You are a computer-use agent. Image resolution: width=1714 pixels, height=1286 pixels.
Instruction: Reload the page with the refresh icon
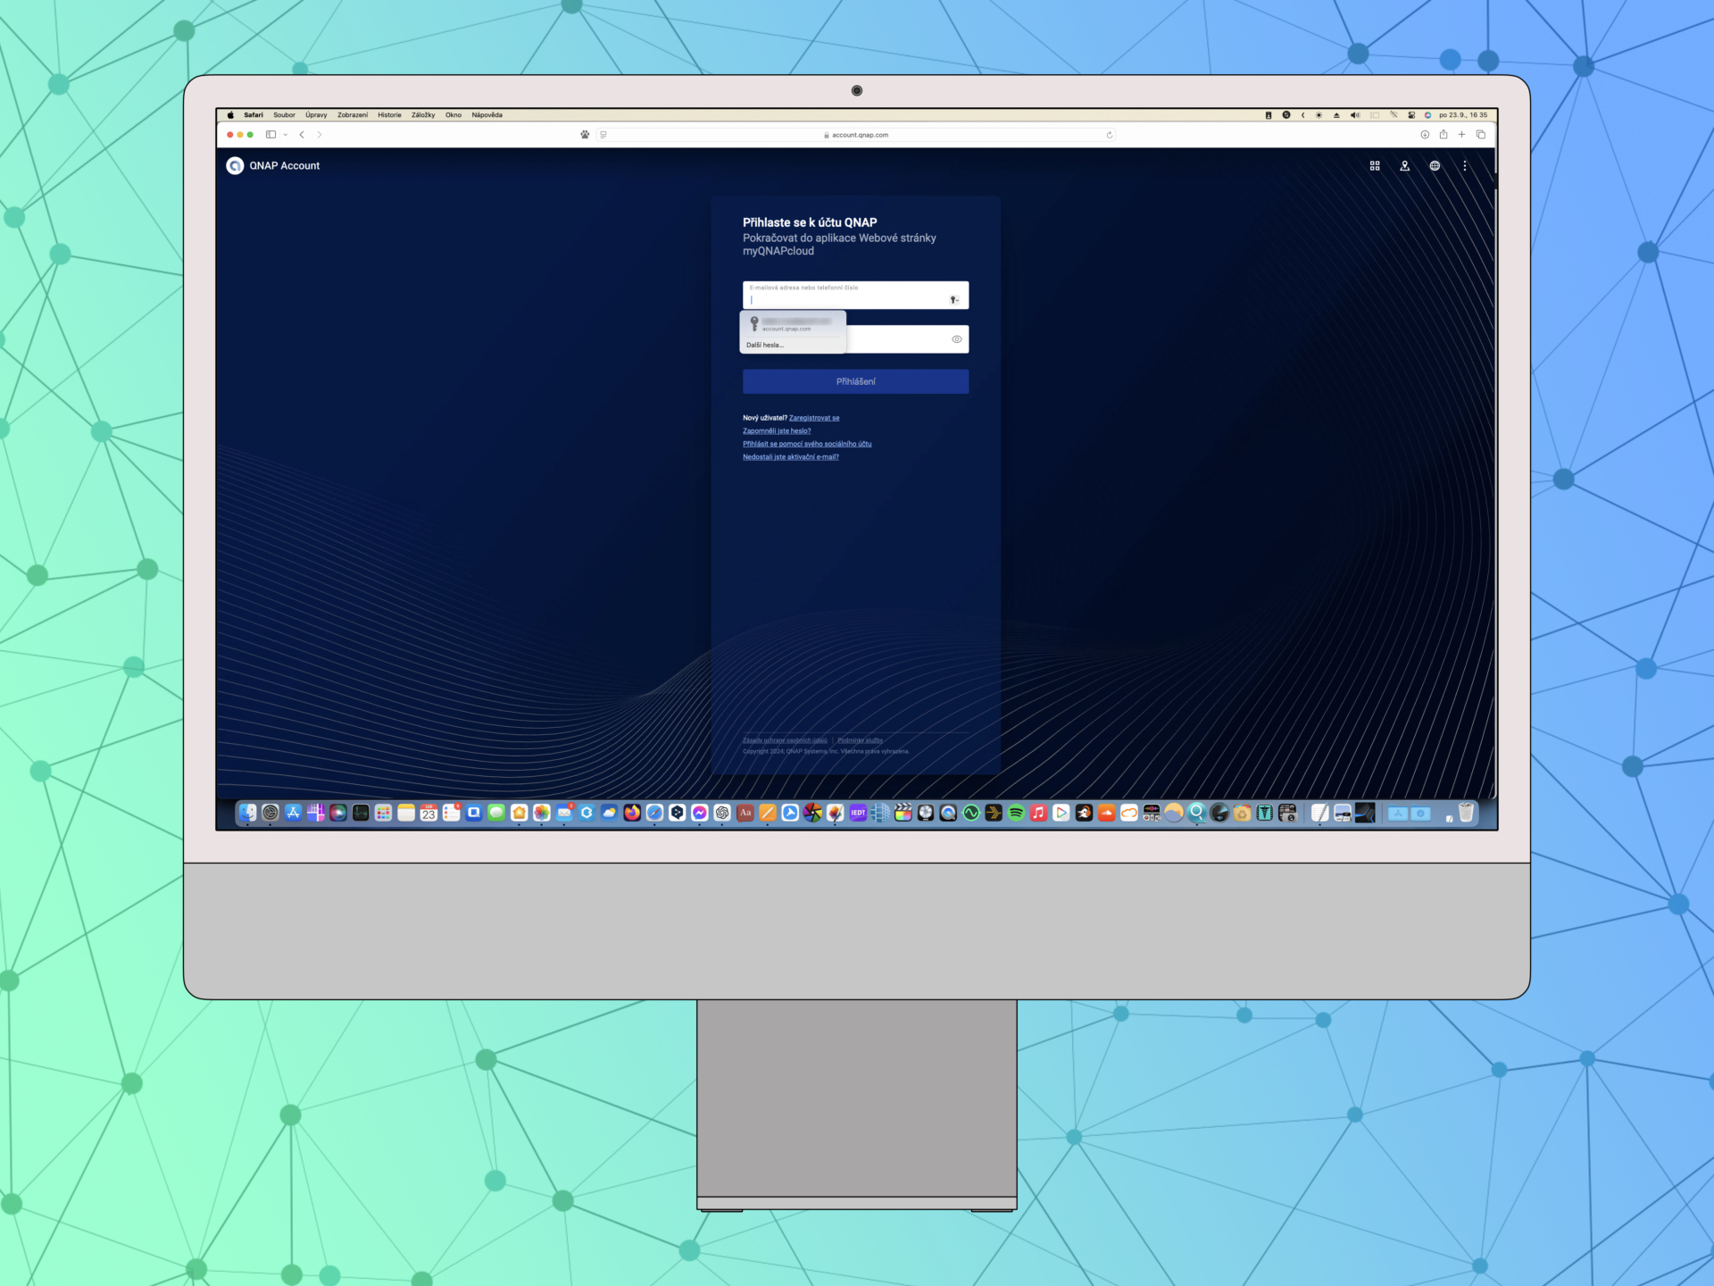(1110, 135)
